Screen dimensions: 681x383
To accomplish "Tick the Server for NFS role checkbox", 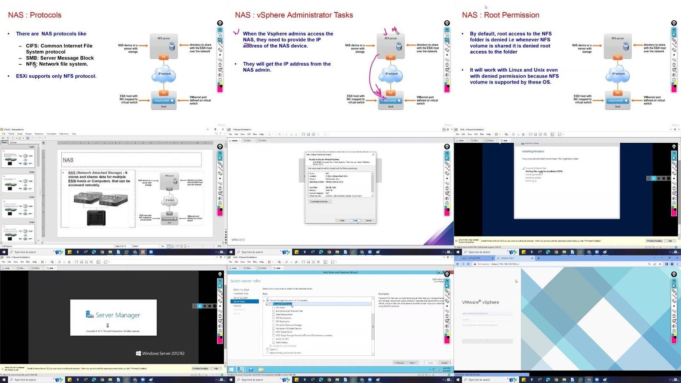I will [x=273, y=339].
